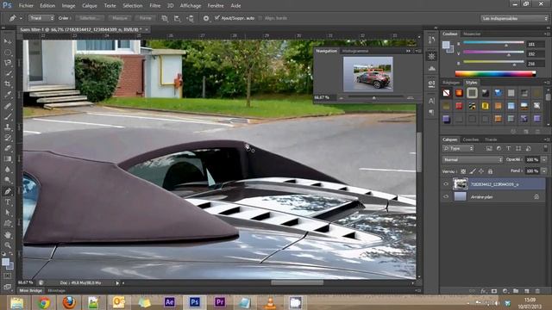
Task: Select the Lasso tool
Action: (8, 63)
